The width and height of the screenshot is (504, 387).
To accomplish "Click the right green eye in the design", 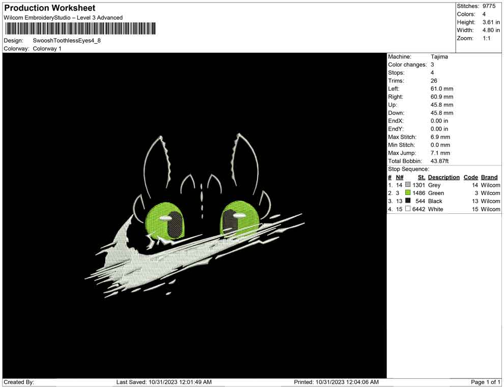I will click(x=239, y=218).
